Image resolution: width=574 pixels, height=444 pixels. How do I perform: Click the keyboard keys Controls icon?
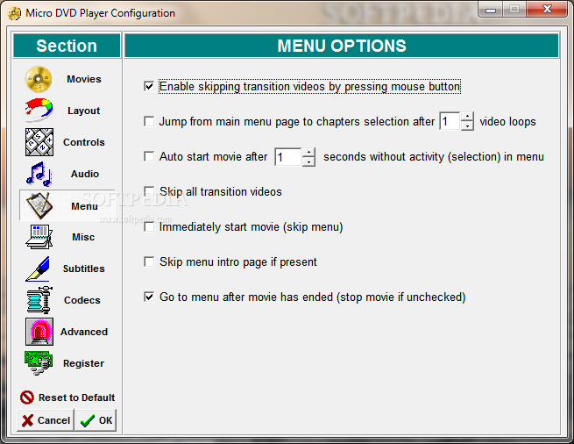tap(39, 142)
